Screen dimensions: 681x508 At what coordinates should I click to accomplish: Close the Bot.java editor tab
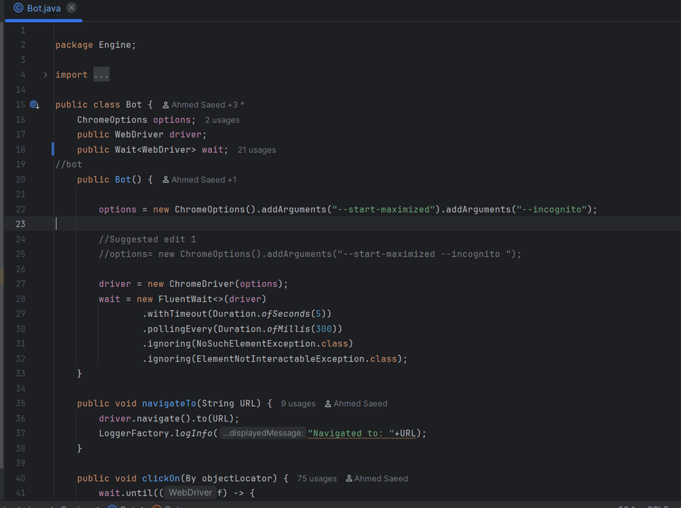click(x=72, y=8)
